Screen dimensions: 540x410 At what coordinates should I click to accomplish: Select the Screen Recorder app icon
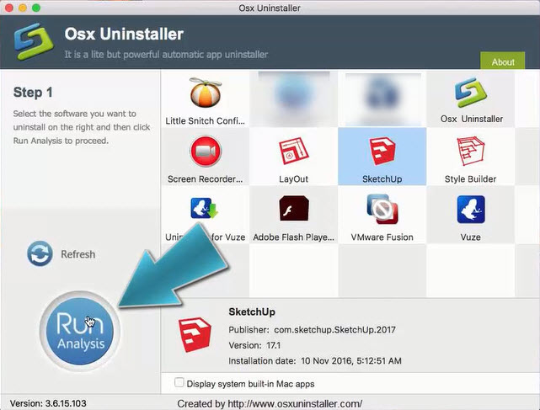[x=206, y=152]
